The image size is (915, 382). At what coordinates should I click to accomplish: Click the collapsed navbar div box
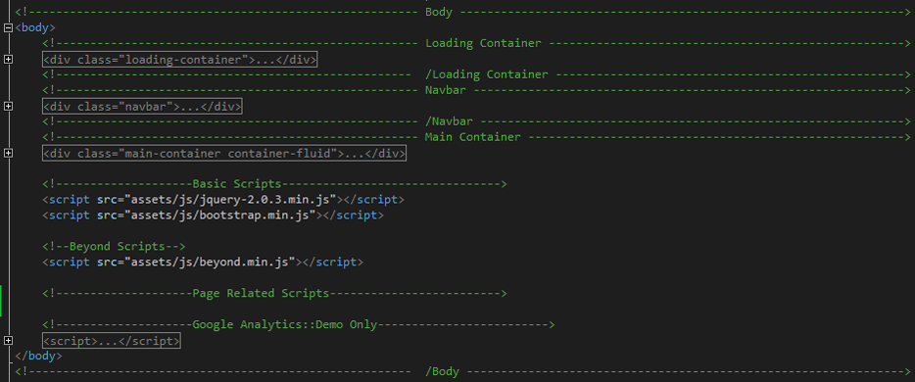click(x=142, y=106)
